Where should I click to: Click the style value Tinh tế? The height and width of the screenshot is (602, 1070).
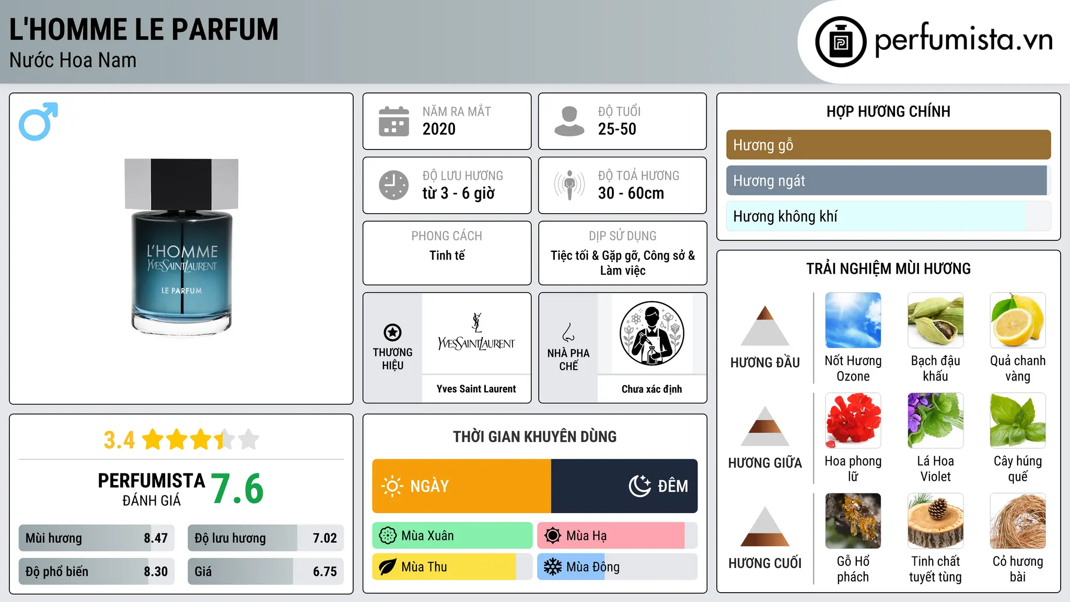447,256
